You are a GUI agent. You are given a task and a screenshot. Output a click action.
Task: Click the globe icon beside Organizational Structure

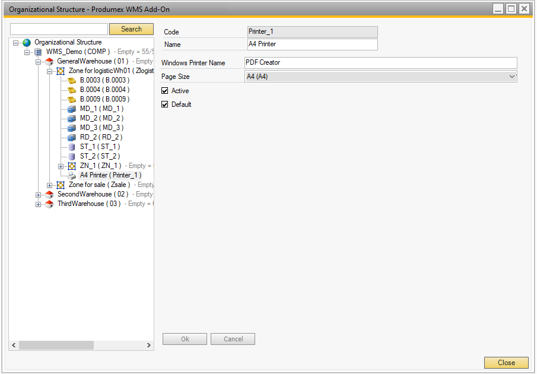pyautogui.click(x=27, y=43)
